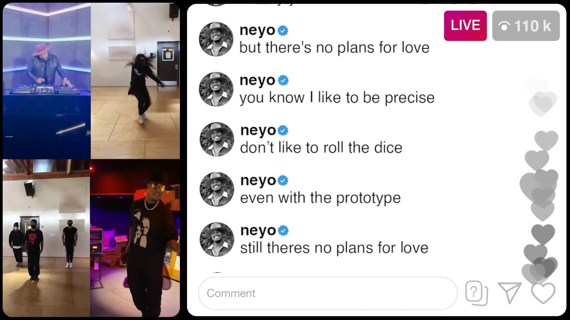570x320 pixels.
Task: Select the man in yellow sunglasses video tile
Action: (135, 238)
